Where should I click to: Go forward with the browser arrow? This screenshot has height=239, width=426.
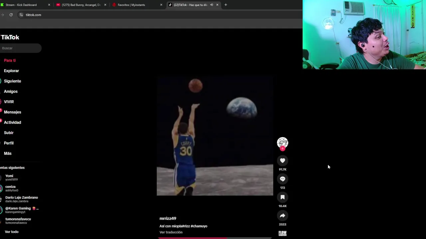[x=3, y=15]
